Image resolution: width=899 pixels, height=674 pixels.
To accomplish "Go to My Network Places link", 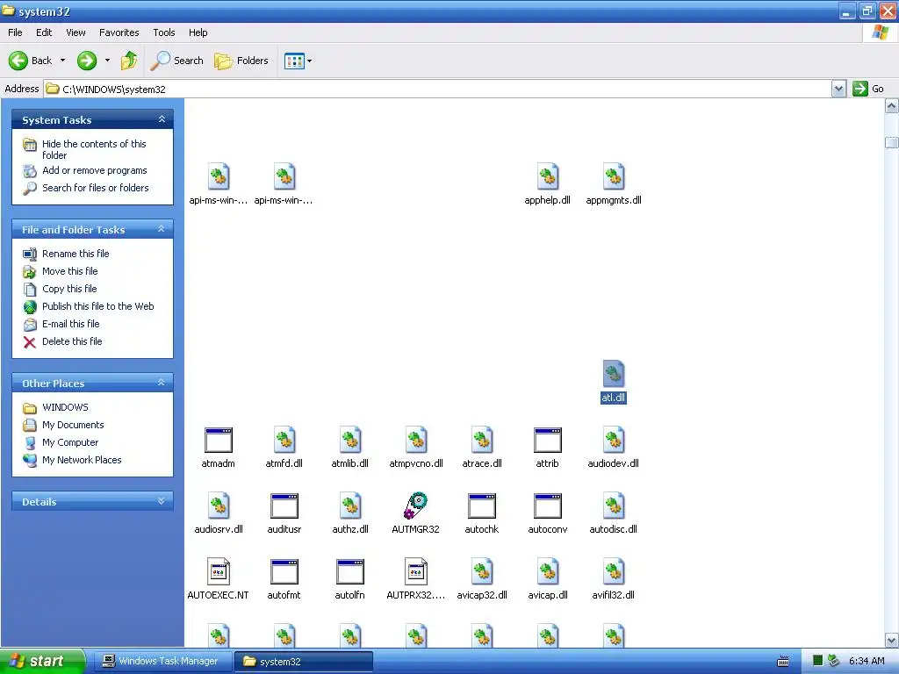I will (x=82, y=460).
